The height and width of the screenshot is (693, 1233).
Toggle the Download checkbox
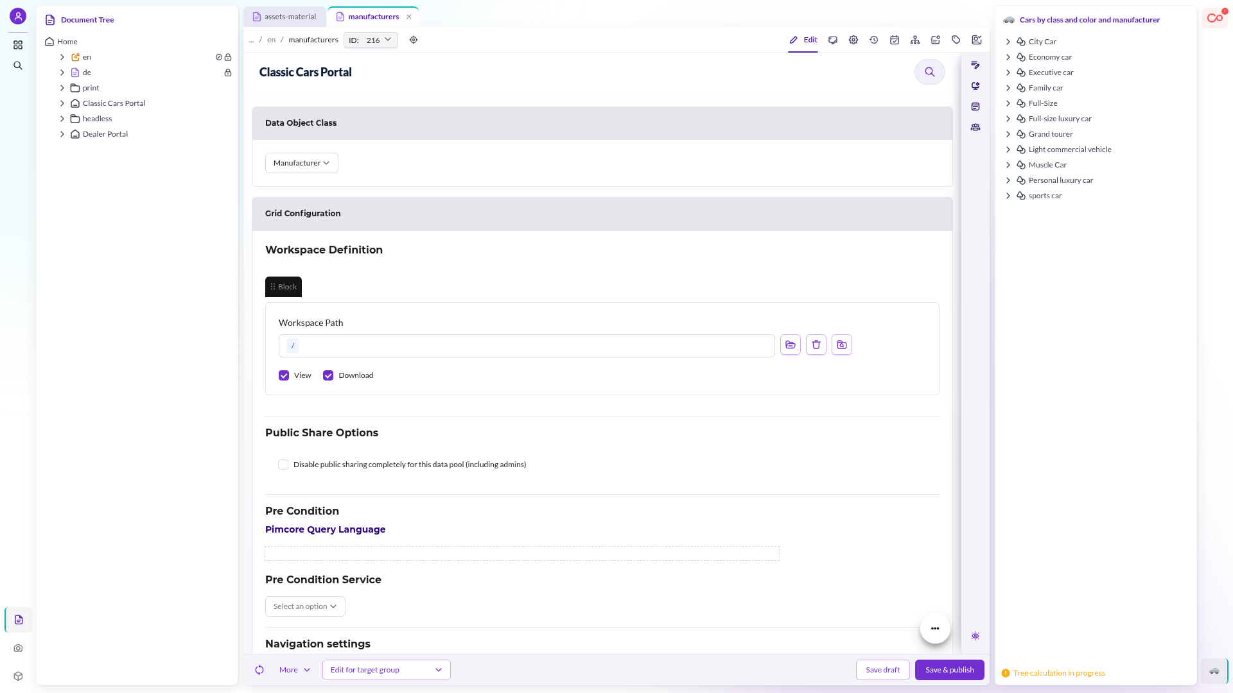coord(328,375)
